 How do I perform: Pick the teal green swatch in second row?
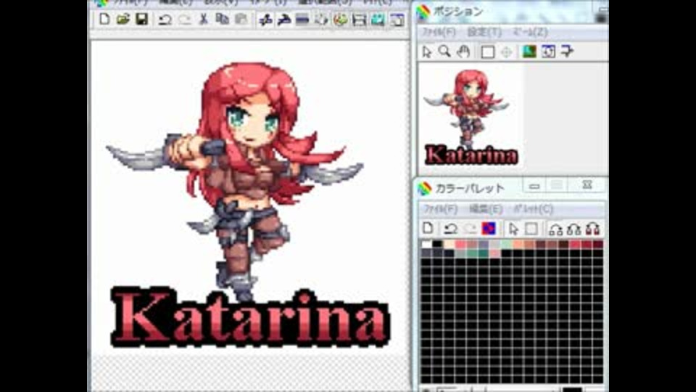(484, 253)
